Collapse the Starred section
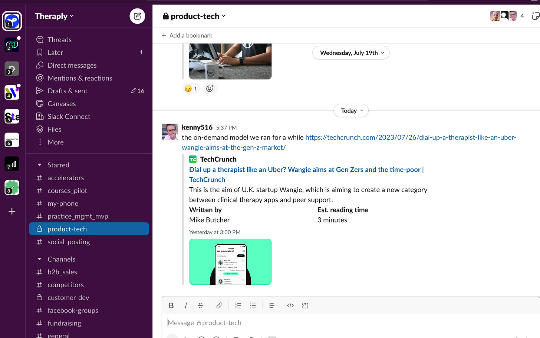540x338 pixels. [40, 165]
